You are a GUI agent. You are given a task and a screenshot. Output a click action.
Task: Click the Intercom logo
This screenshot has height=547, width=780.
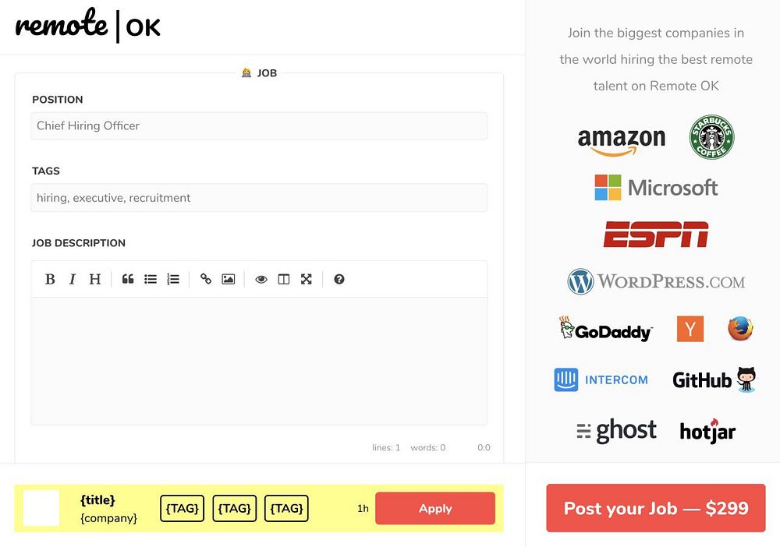601,379
